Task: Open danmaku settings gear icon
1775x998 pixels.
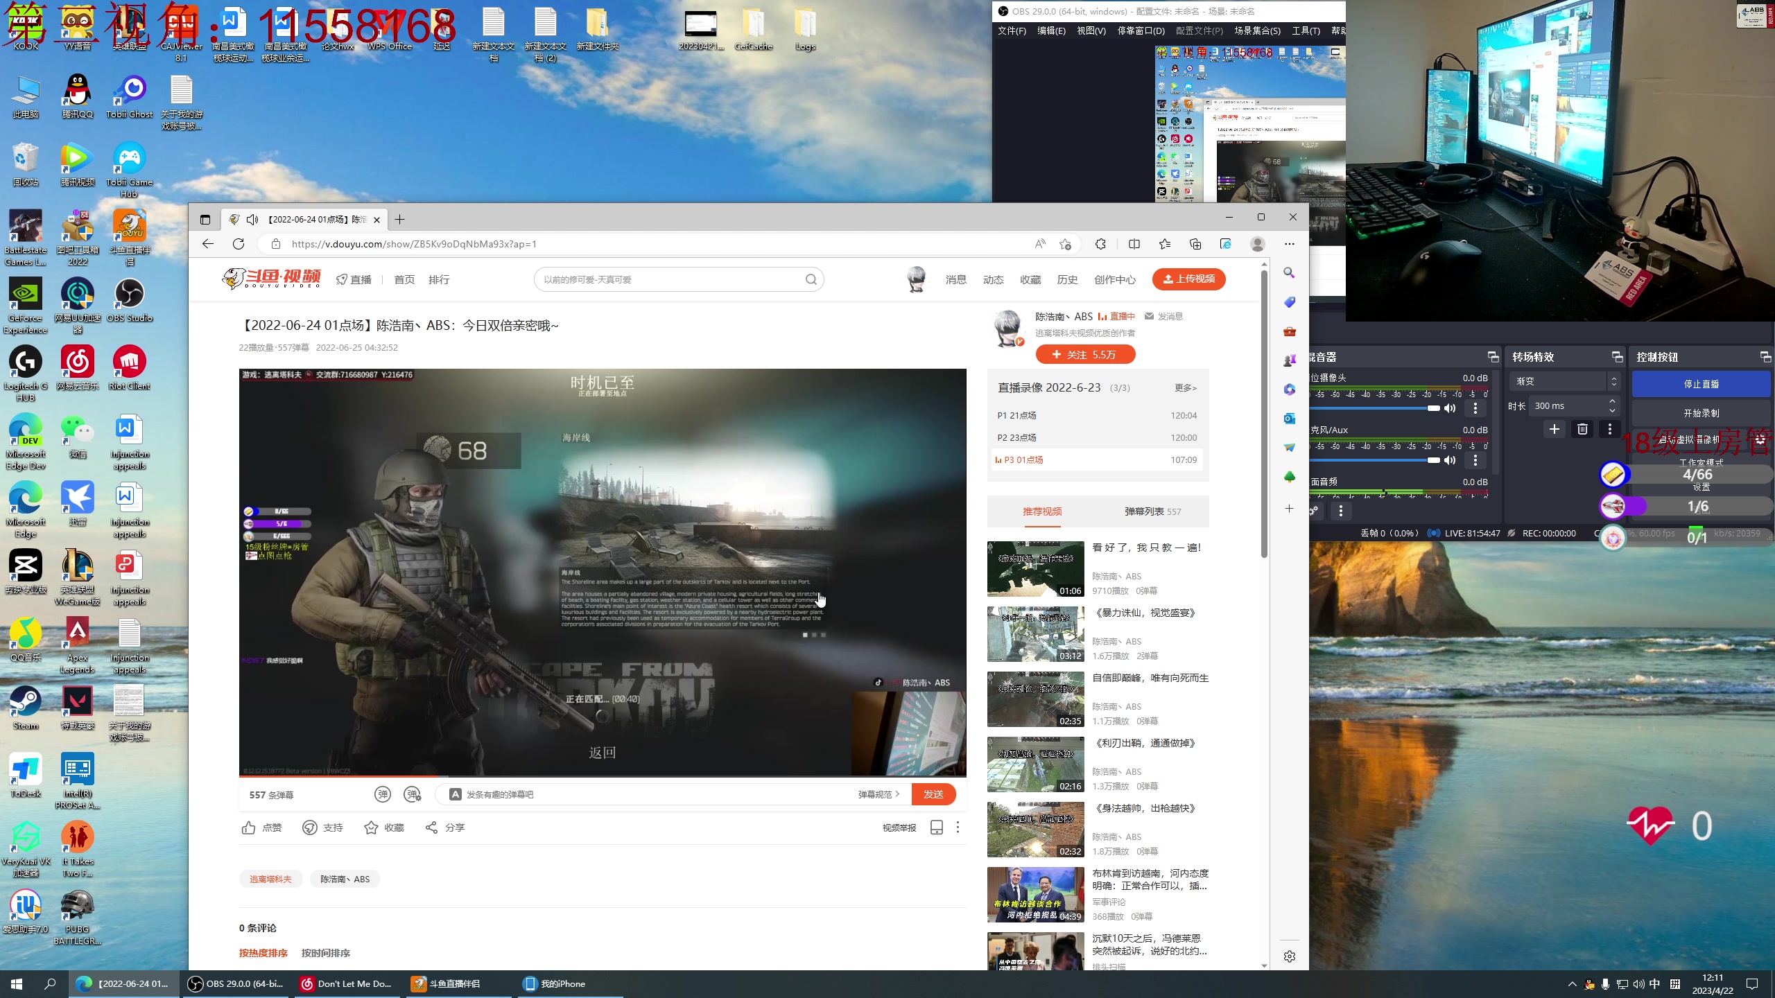Action: pos(413,794)
